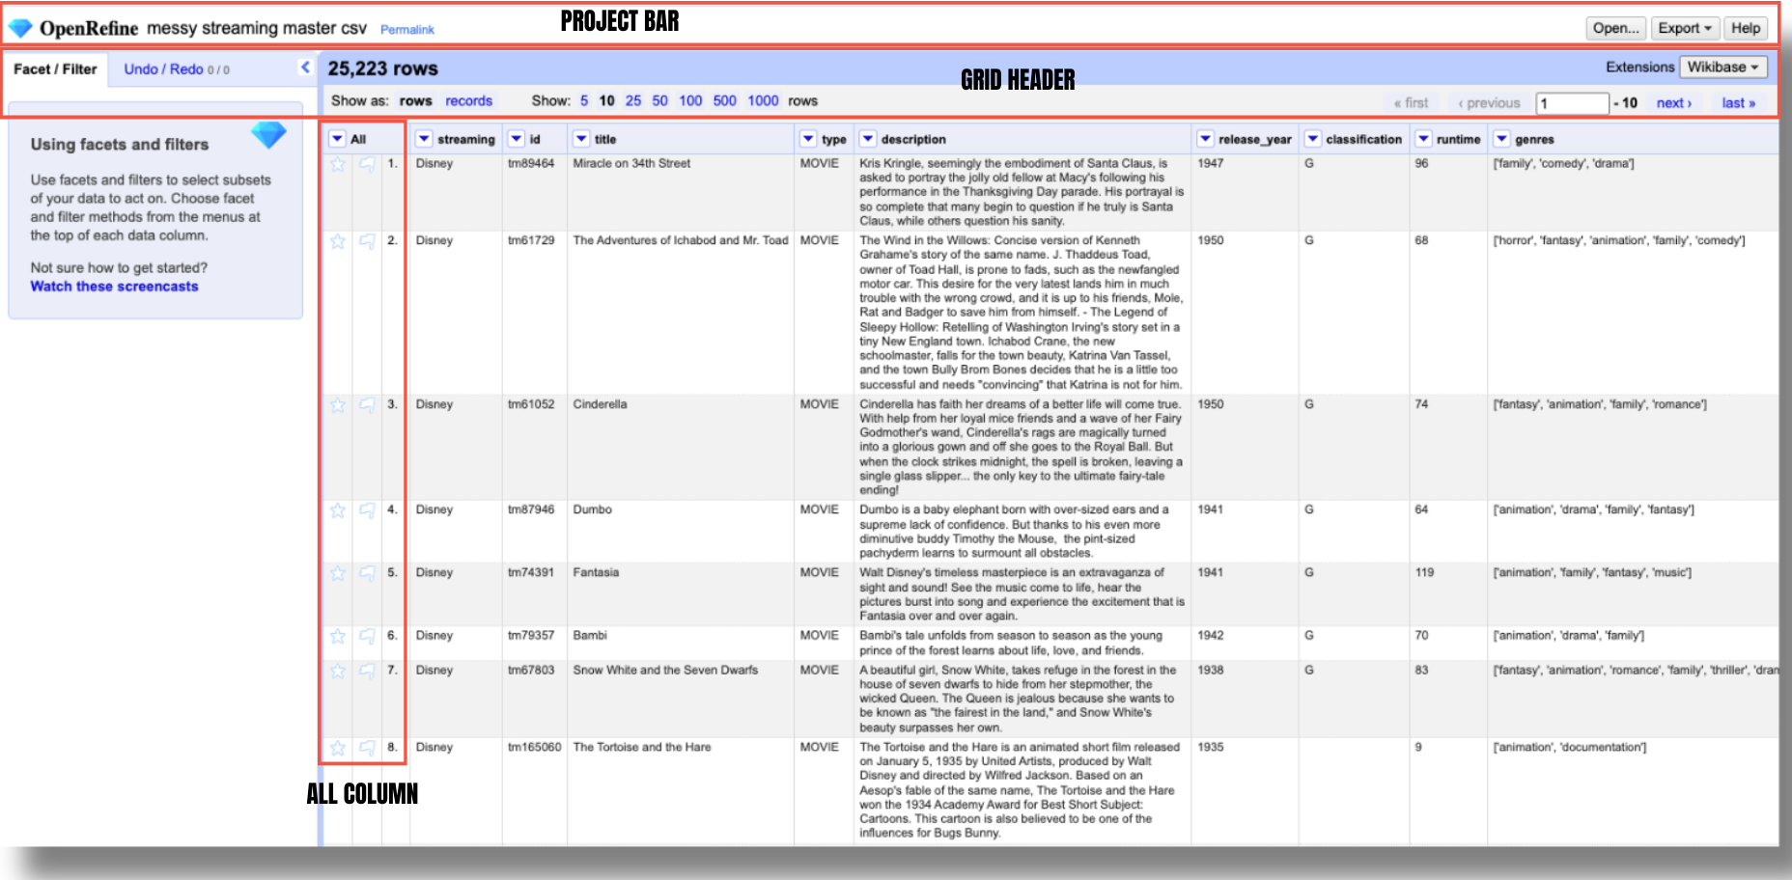The width and height of the screenshot is (1792, 880).
Task: Click the OpenRefine diamond logo
Action: click(x=20, y=29)
